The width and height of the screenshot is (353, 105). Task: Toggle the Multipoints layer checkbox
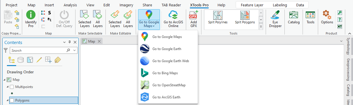point(12,87)
